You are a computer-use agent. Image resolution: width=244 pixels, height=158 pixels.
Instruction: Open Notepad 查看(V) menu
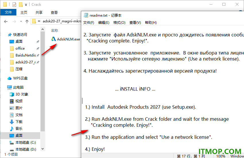pyautogui.click(x=135, y=23)
